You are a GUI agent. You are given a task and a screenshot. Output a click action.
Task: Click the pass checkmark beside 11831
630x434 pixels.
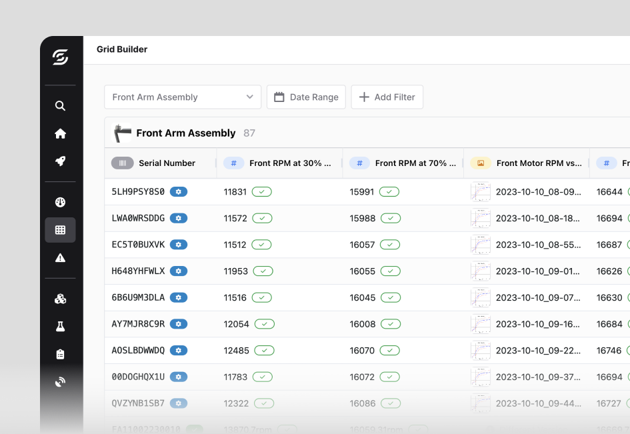click(x=262, y=192)
